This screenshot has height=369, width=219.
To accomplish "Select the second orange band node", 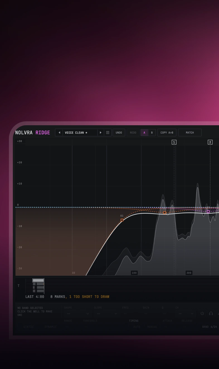I will click(x=164, y=212).
